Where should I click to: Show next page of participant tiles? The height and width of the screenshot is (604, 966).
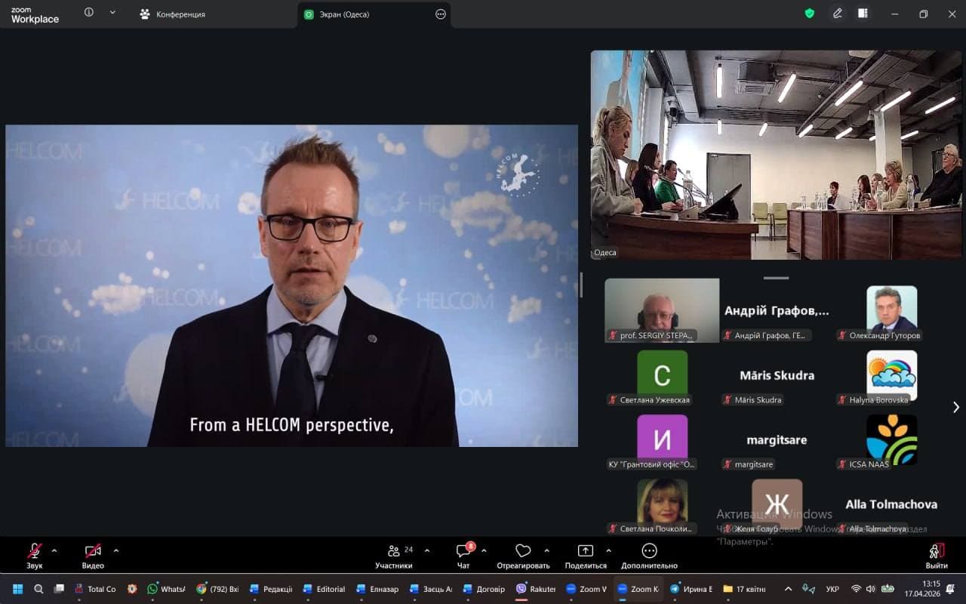(955, 407)
